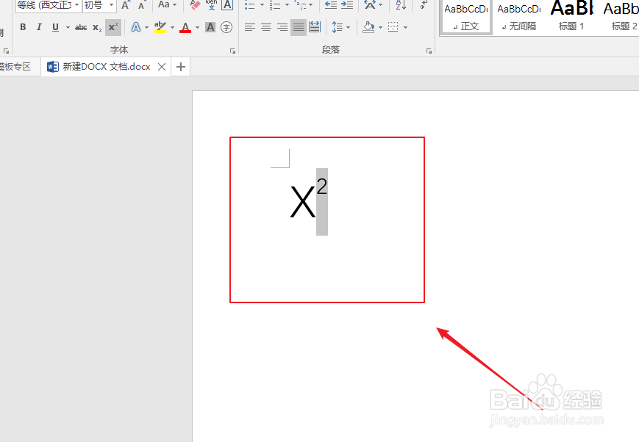The width and height of the screenshot is (639, 442).
Task: Expand the highlight color dropdown arrow
Action: [172, 27]
